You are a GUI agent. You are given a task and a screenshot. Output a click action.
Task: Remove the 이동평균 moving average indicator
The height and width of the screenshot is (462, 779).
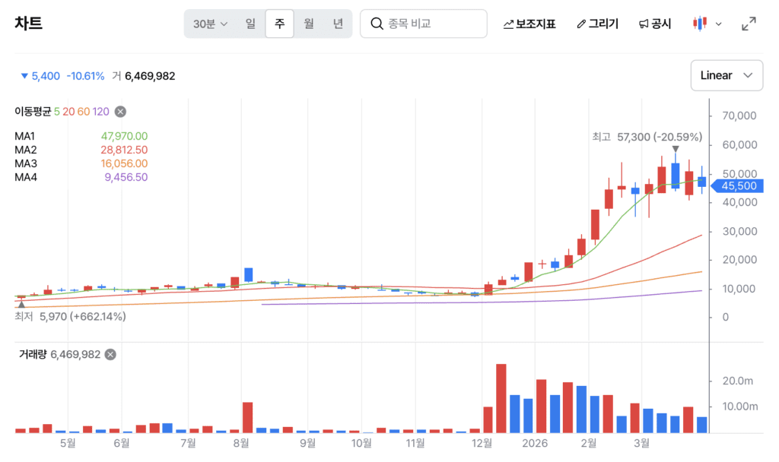(x=120, y=112)
